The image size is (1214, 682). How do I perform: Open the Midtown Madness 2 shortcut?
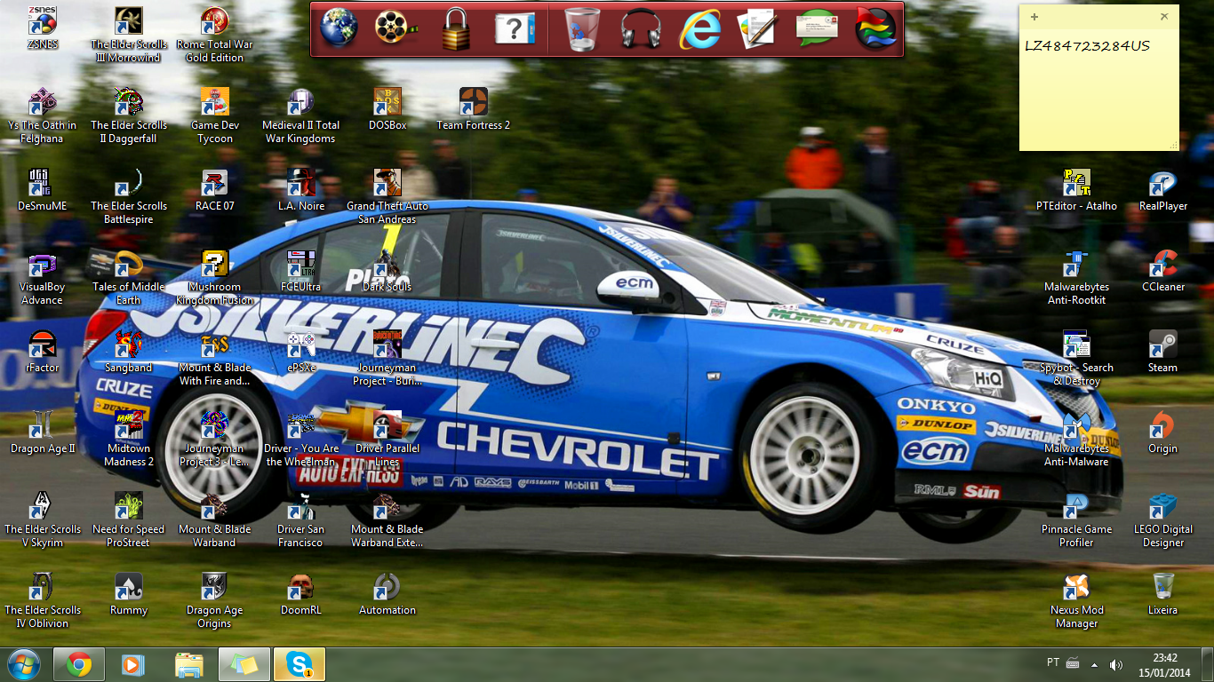tap(129, 439)
